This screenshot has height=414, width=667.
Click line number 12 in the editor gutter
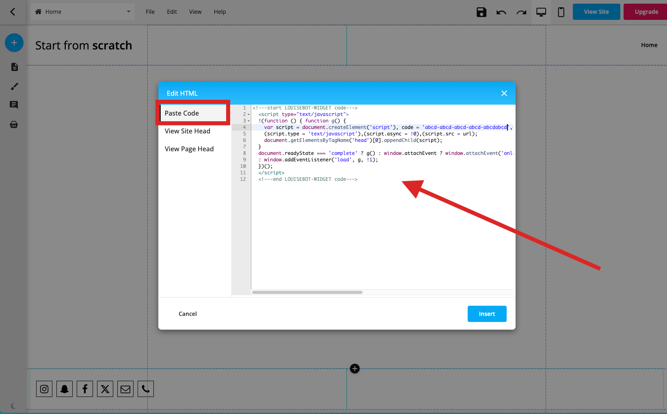(243, 179)
